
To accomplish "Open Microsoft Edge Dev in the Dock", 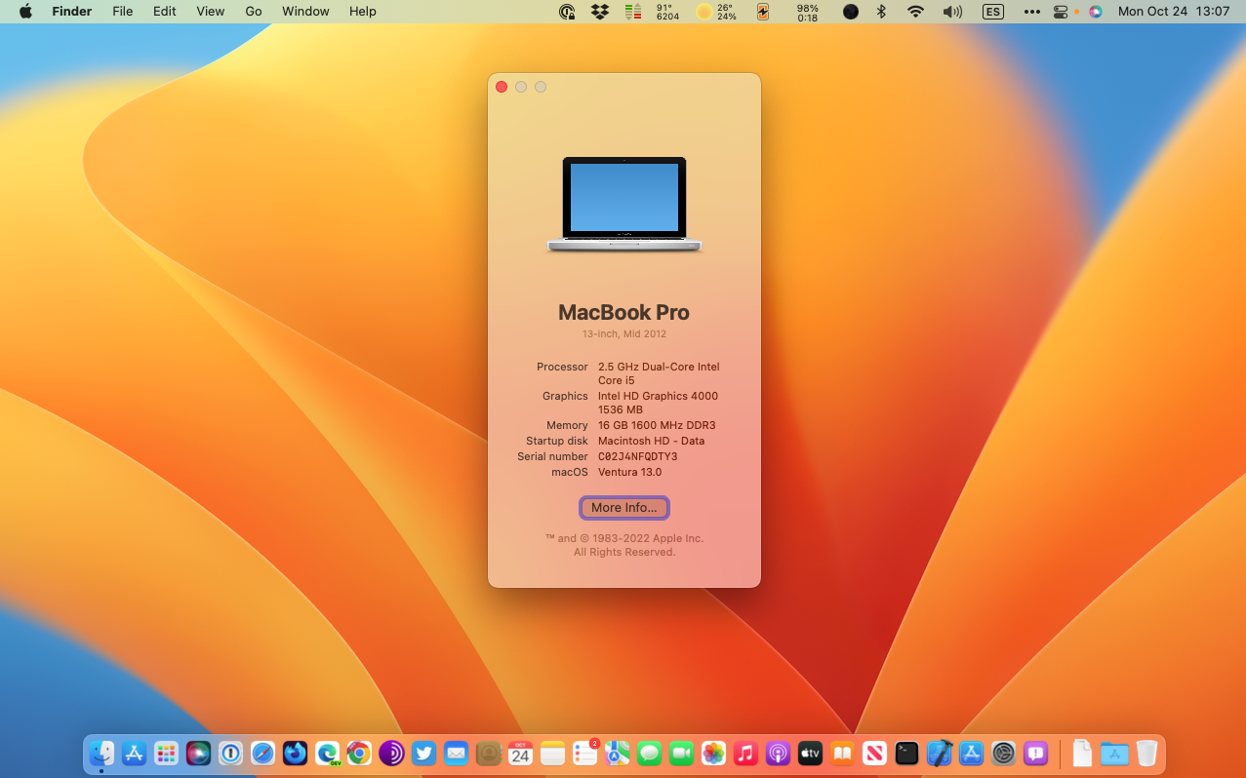I will pos(327,753).
